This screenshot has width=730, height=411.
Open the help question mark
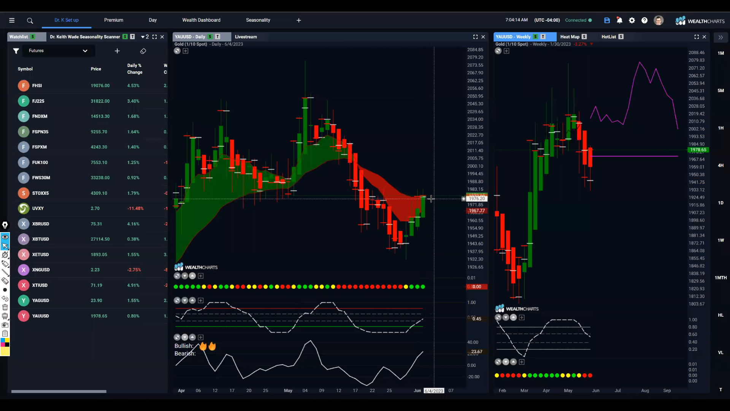644,21
